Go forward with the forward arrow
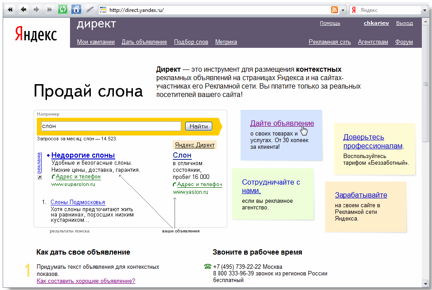This screenshot has height=290, width=432. (36, 10)
